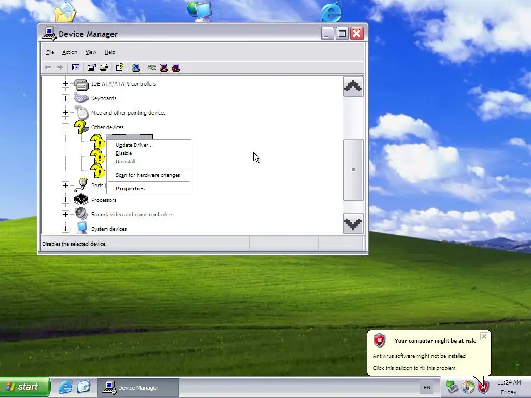Select the Sound, video and game controllers icon
This screenshot has height=398, width=531.
tap(81, 214)
